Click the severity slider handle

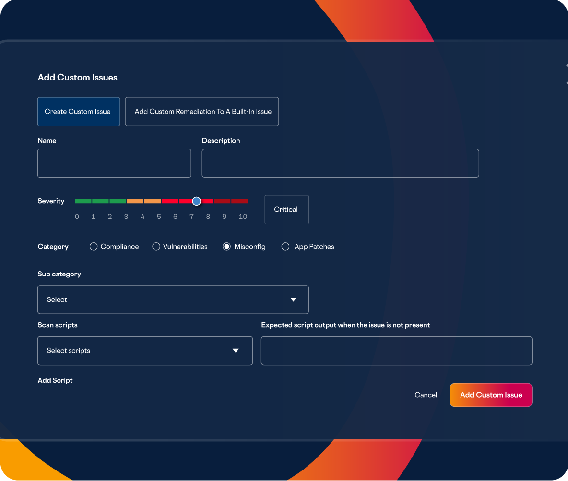click(x=196, y=201)
